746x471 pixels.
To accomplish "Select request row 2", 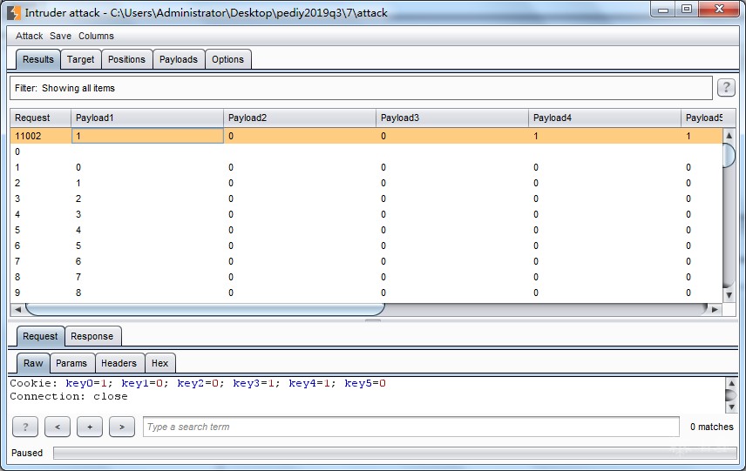I will click(x=366, y=183).
